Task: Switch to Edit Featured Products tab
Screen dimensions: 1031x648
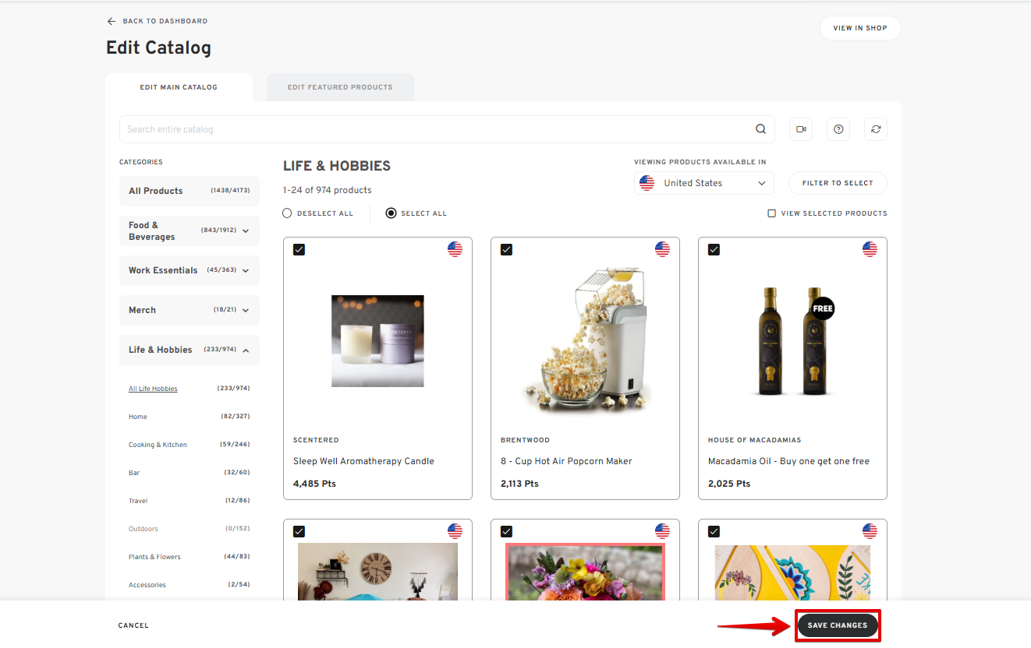Action: (340, 87)
